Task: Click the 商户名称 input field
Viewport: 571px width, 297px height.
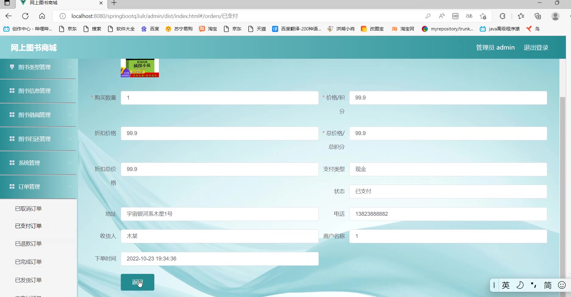Action: [448, 236]
